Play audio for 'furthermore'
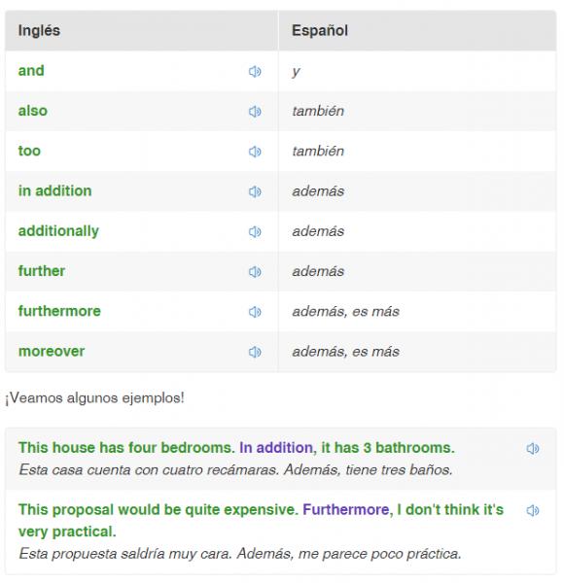This screenshot has height=583, width=564. click(x=255, y=312)
